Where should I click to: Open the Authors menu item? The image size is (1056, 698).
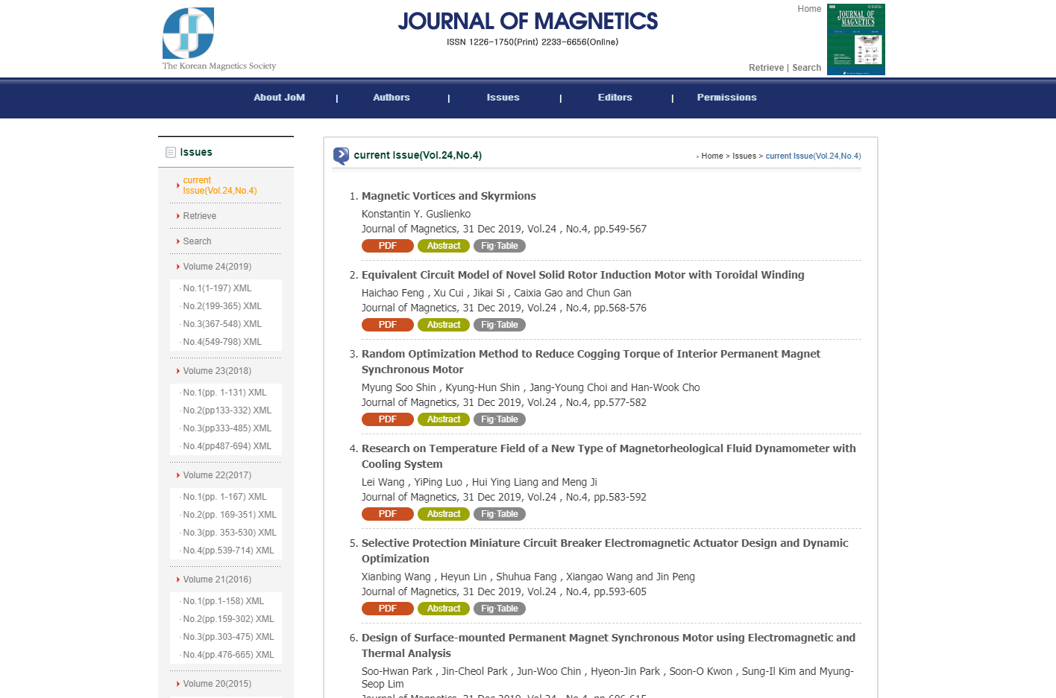392,98
